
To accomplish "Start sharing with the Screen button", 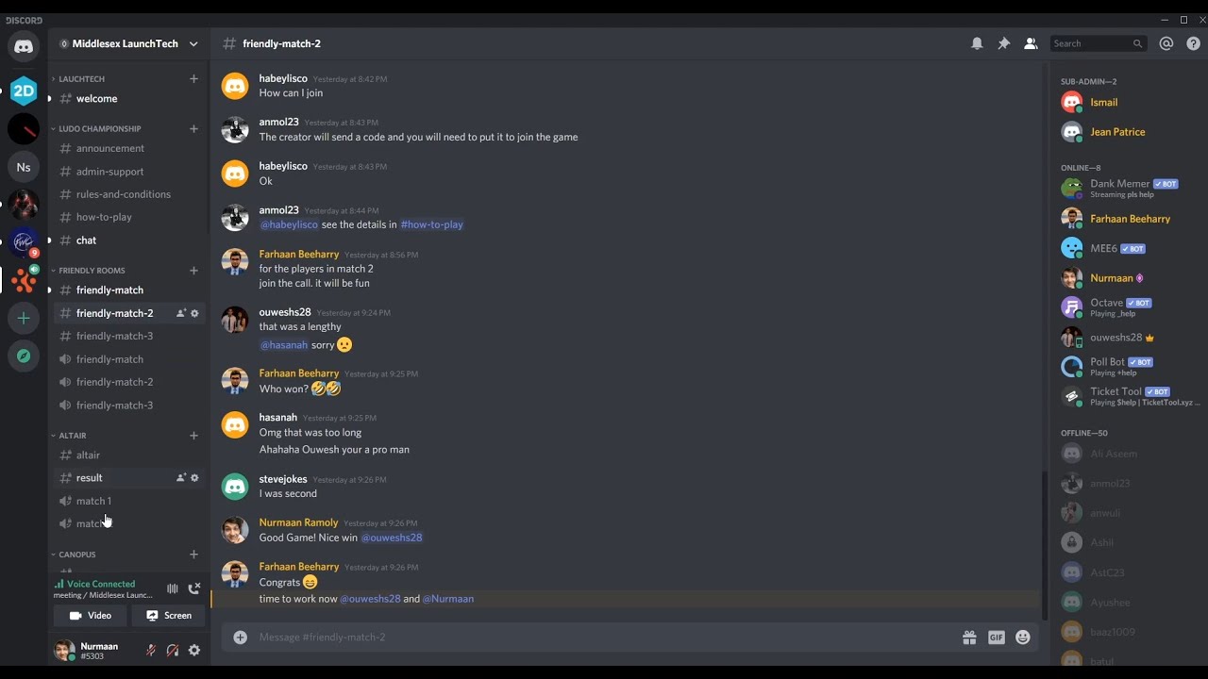I will pos(169,616).
